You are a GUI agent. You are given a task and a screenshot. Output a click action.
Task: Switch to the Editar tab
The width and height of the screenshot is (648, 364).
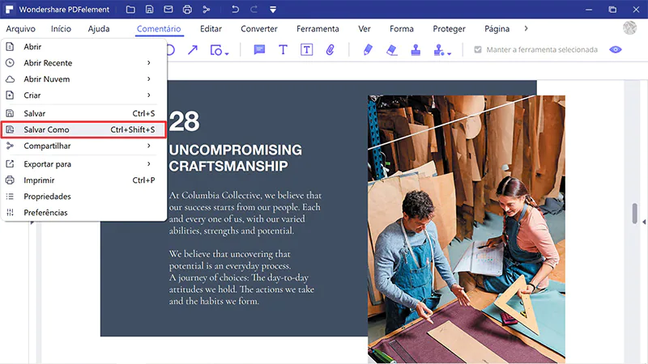[x=211, y=29]
